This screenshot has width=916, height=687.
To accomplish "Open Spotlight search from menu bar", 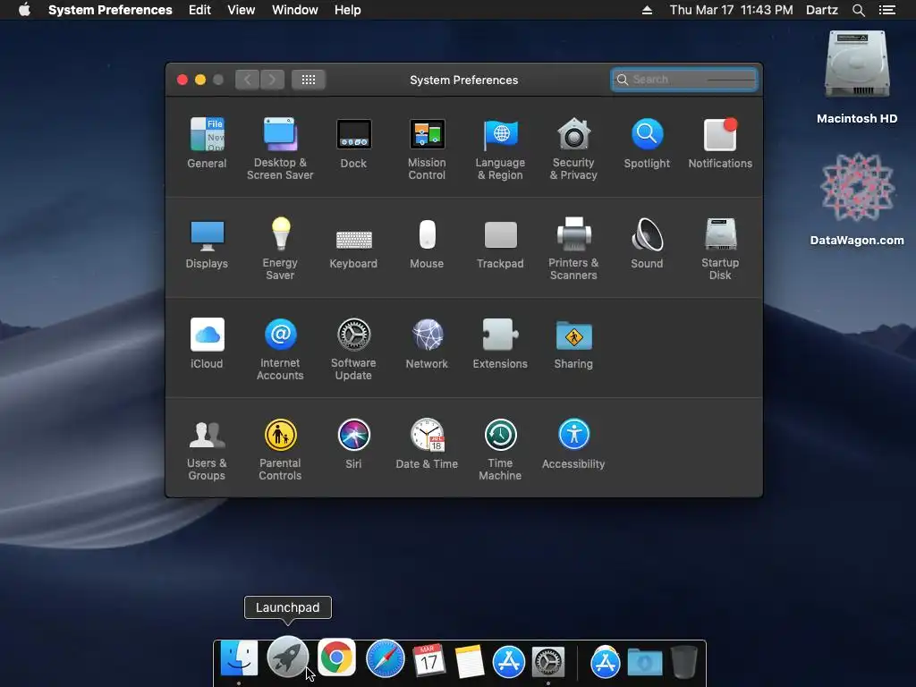I will (859, 10).
